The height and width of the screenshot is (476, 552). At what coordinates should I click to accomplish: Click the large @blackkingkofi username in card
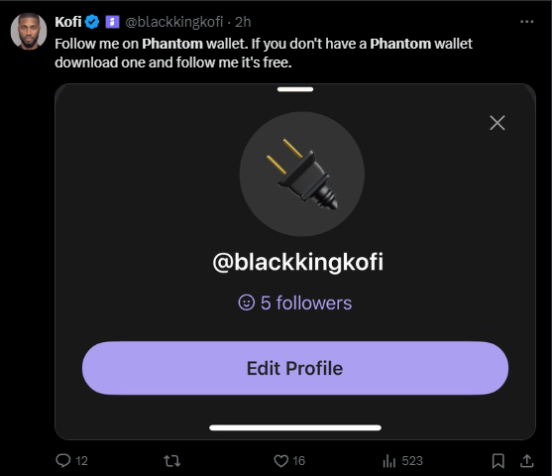point(298,262)
